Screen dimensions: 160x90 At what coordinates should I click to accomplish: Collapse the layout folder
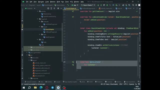pyautogui.click(x=29, y=60)
